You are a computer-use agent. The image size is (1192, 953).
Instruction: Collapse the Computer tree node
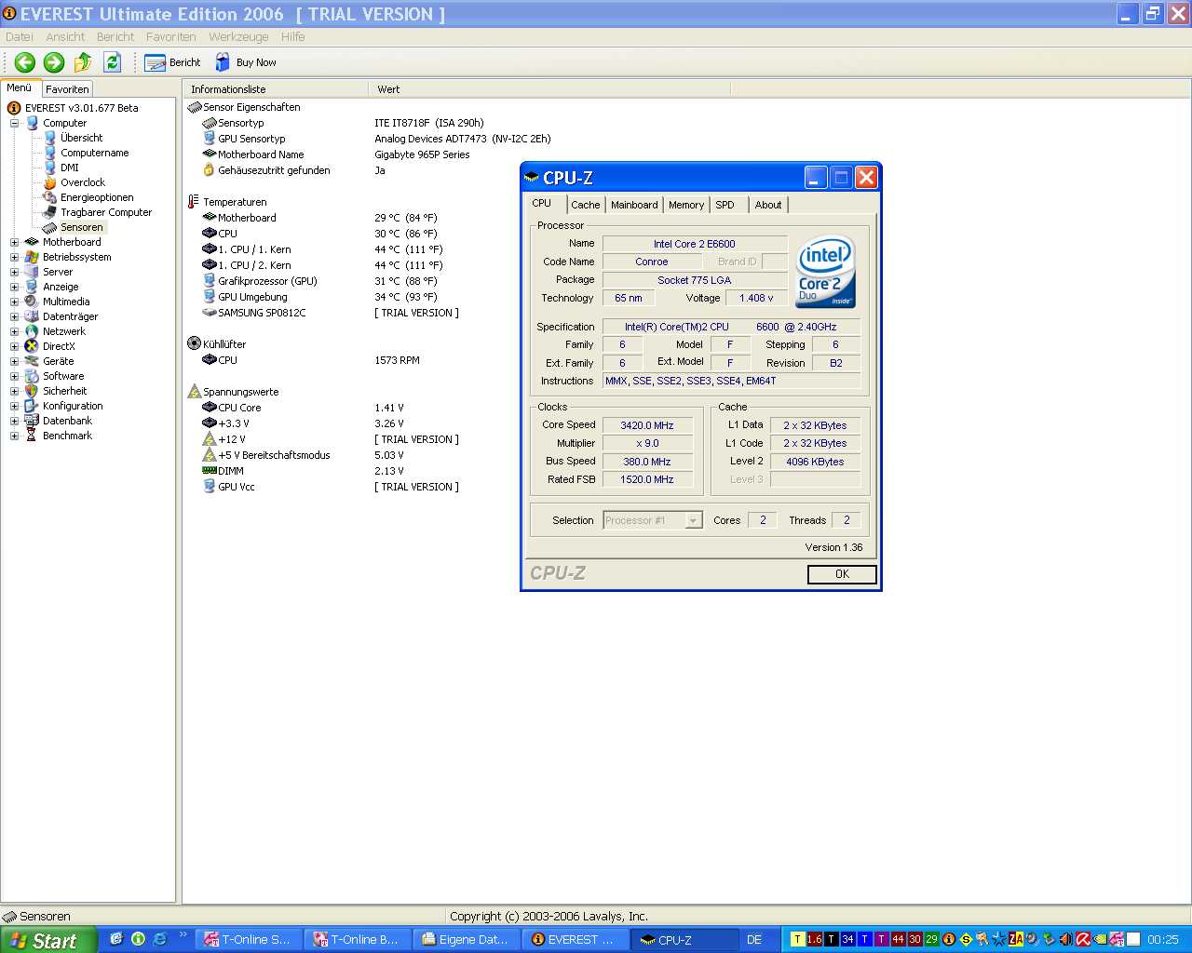tap(14, 123)
